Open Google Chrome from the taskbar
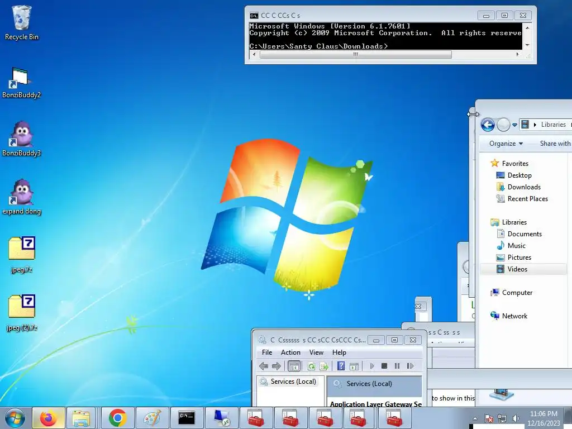 pos(117,418)
